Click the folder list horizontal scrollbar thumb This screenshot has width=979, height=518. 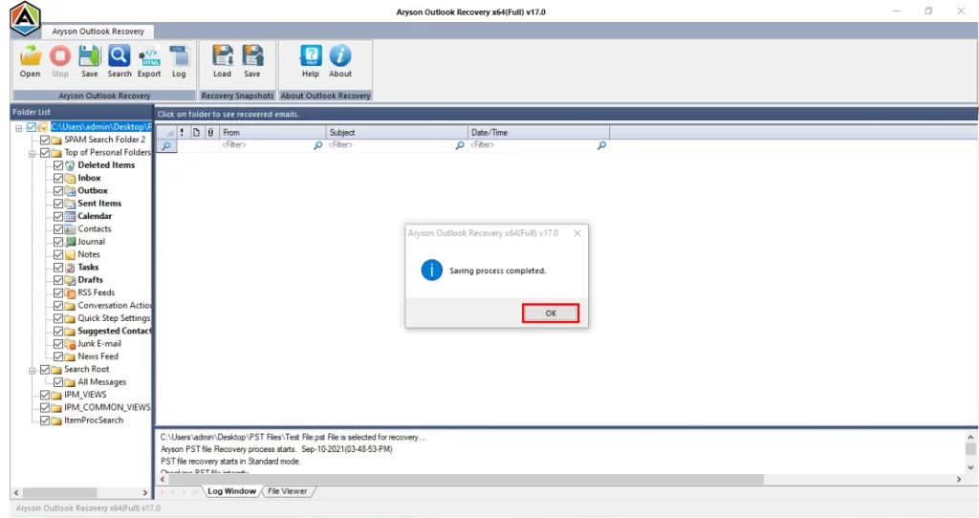click(60, 492)
